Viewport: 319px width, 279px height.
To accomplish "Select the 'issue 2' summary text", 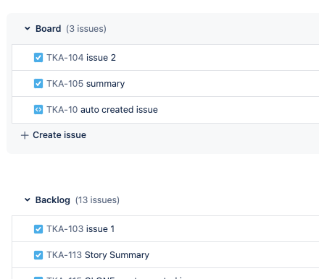I will [101, 58].
